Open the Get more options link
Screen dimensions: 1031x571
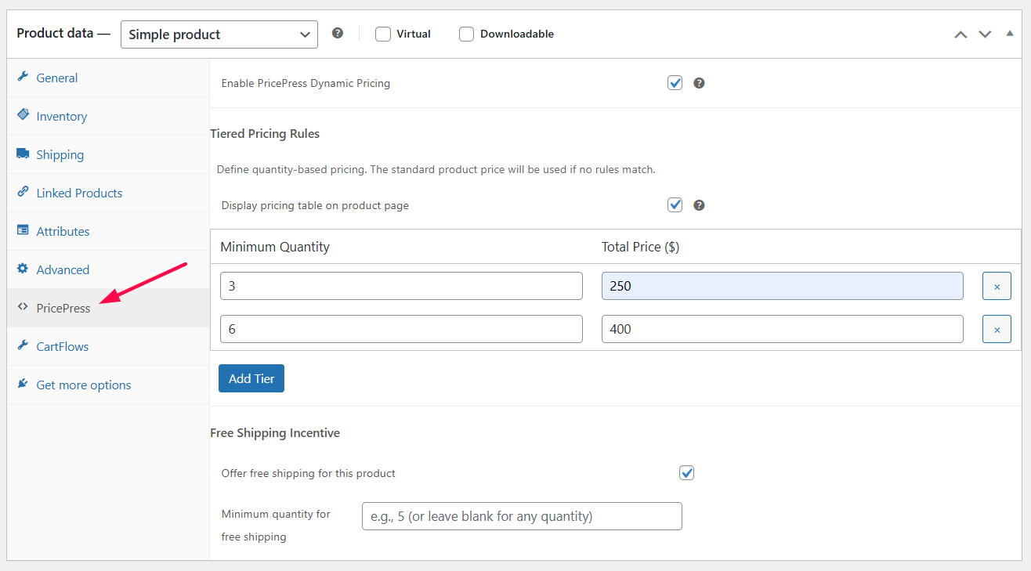point(83,385)
